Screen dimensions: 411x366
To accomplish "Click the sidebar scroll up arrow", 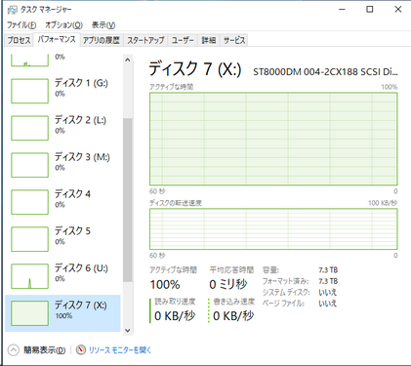I will pos(128,60).
